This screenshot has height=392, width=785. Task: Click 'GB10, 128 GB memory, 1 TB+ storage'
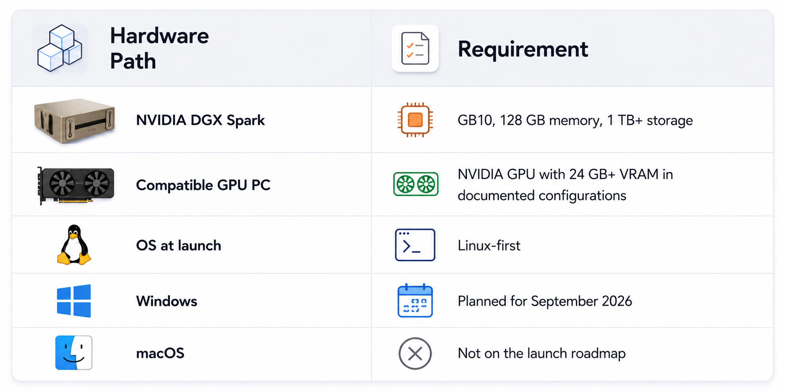[575, 121]
